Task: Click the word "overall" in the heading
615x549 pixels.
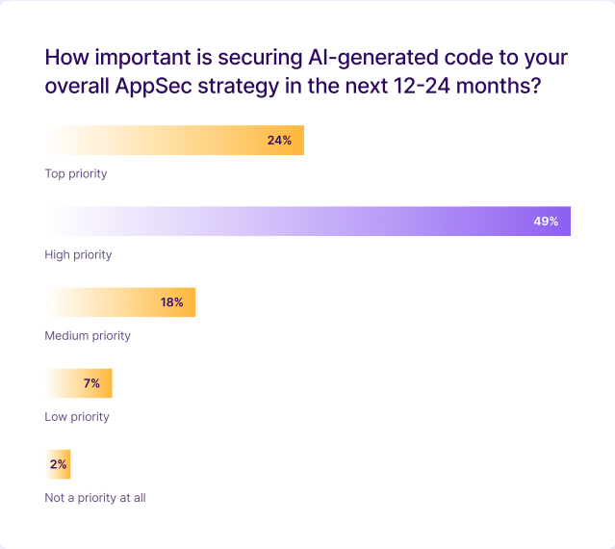Action: [77, 85]
